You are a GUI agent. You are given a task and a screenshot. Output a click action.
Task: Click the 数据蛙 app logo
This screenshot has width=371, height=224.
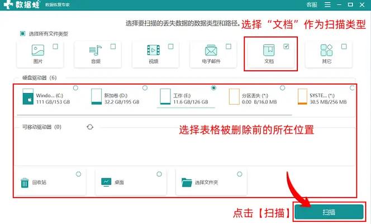point(8,4)
